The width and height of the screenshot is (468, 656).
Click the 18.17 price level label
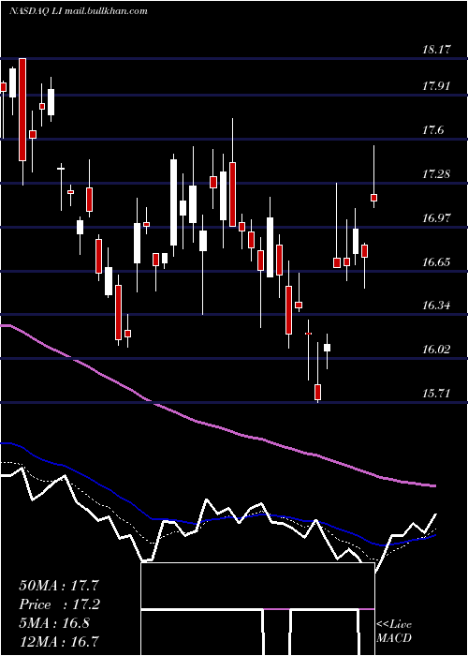pos(437,50)
